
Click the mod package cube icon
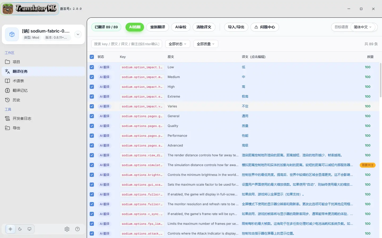(12, 34)
